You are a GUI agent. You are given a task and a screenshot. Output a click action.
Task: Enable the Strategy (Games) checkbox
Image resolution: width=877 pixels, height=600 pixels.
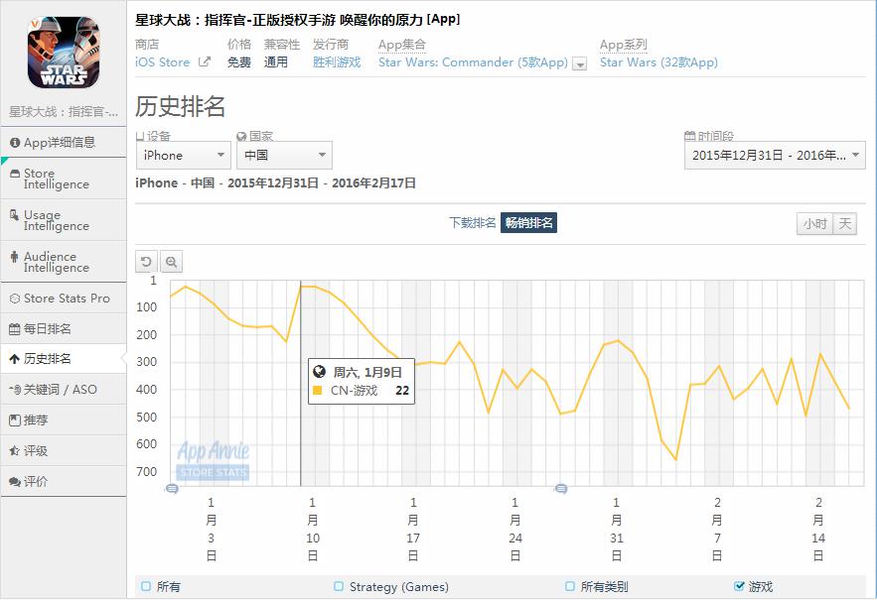pyautogui.click(x=339, y=586)
